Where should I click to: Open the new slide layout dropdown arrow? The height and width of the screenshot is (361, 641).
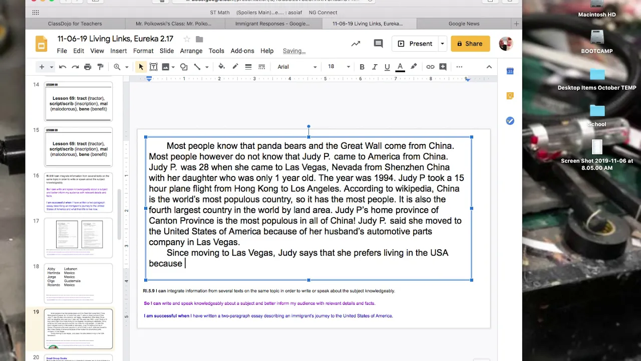pos(51,67)
